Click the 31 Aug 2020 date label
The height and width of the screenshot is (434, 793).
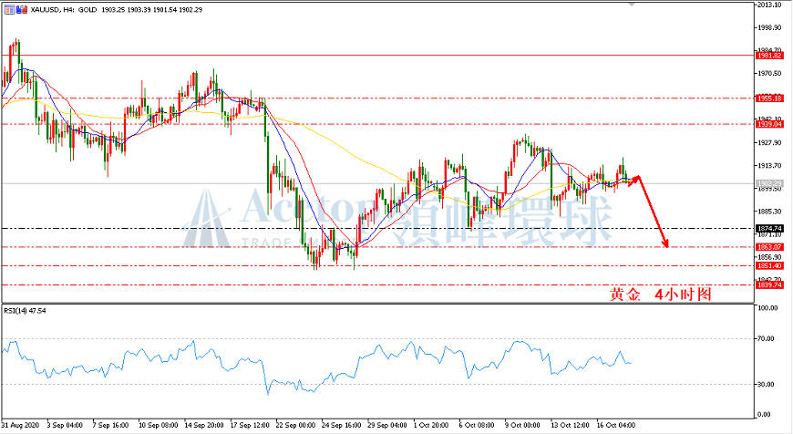tap(20, 425)
